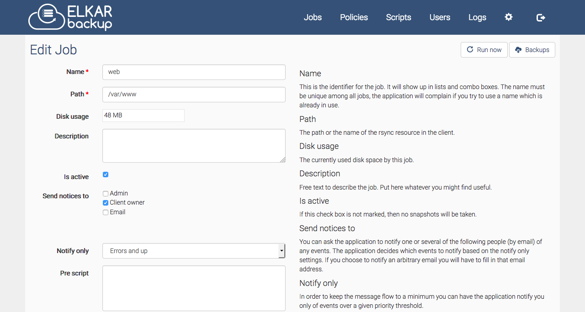
Task: Click the Disk usage field showing 48 MB
Action: pos(144,116)
